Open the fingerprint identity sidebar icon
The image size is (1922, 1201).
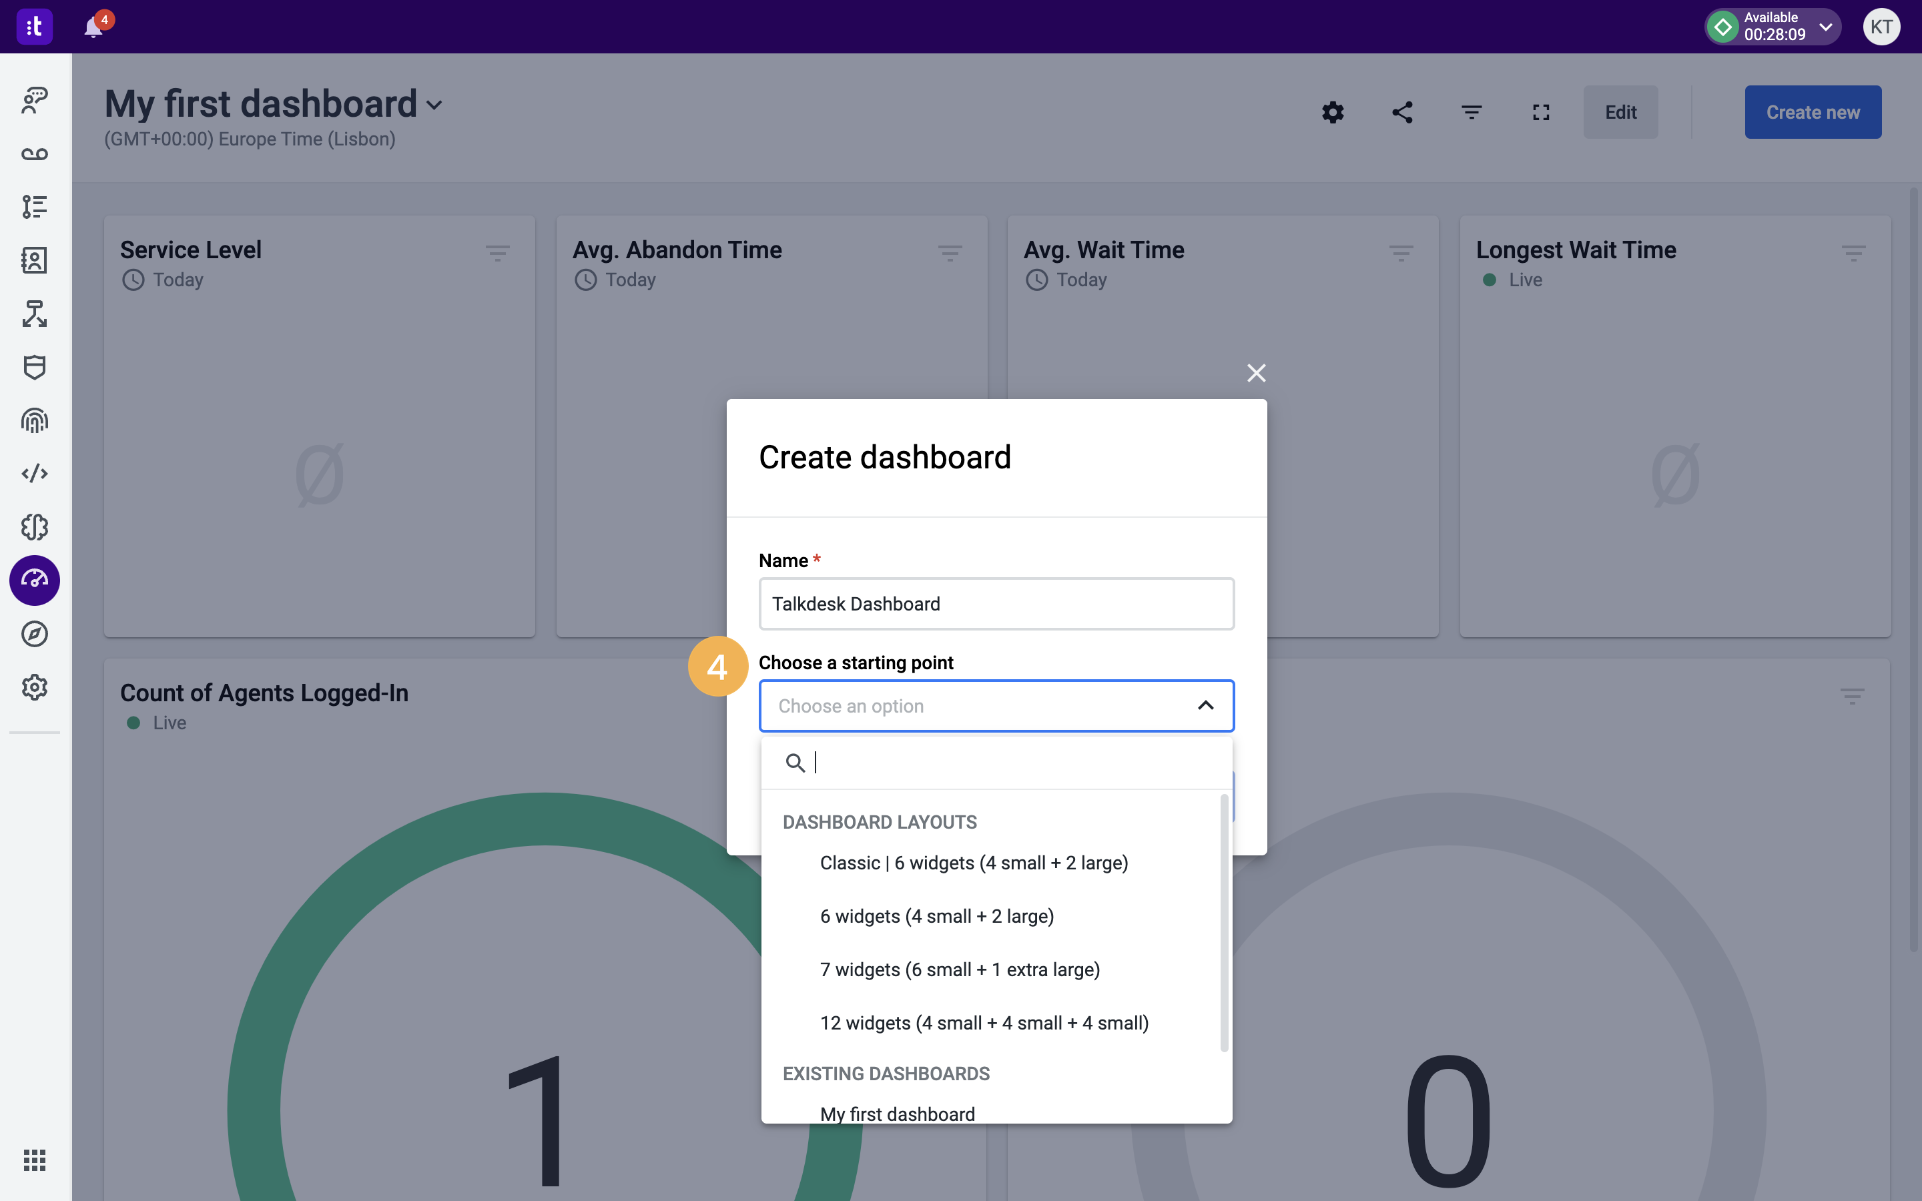[x=34, y=420]
